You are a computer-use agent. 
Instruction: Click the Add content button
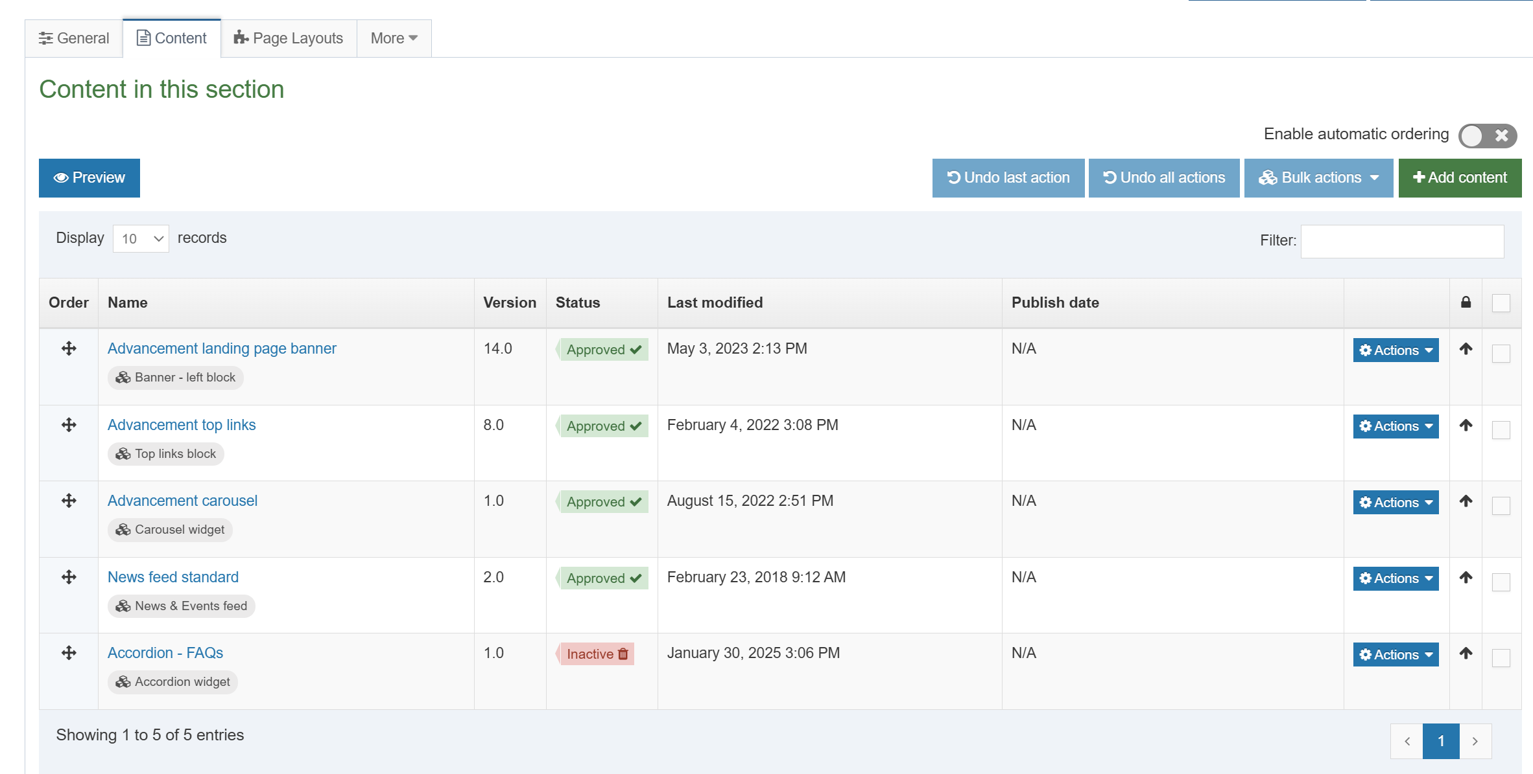(x=1460, y=177)
